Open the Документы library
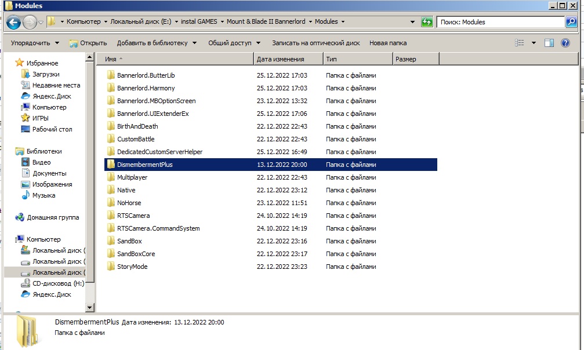 [49, 173]
